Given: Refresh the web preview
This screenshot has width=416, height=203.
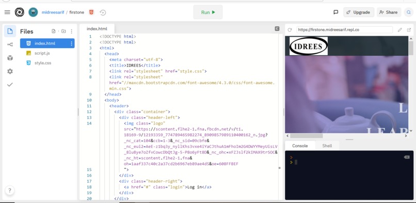Looking at the screenshot, I should (x=290, y=30).
